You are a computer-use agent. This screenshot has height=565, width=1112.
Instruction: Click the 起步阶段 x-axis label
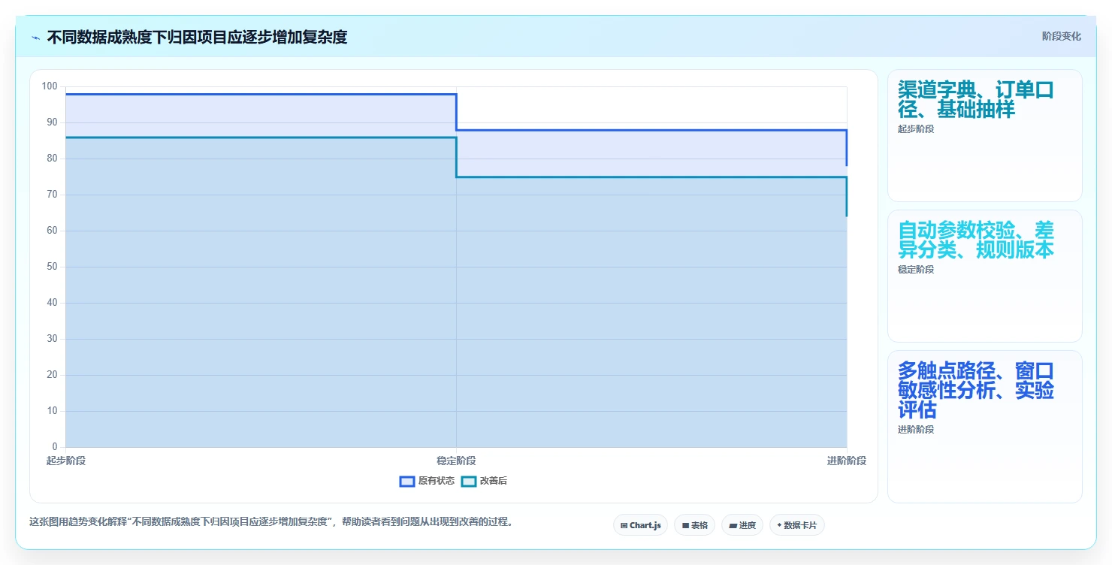click(66, 461)
